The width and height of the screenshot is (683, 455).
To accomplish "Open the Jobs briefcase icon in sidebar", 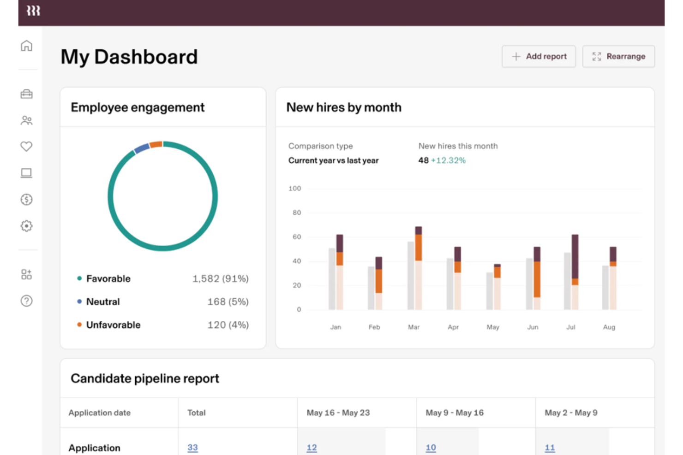I will (26, 94).
